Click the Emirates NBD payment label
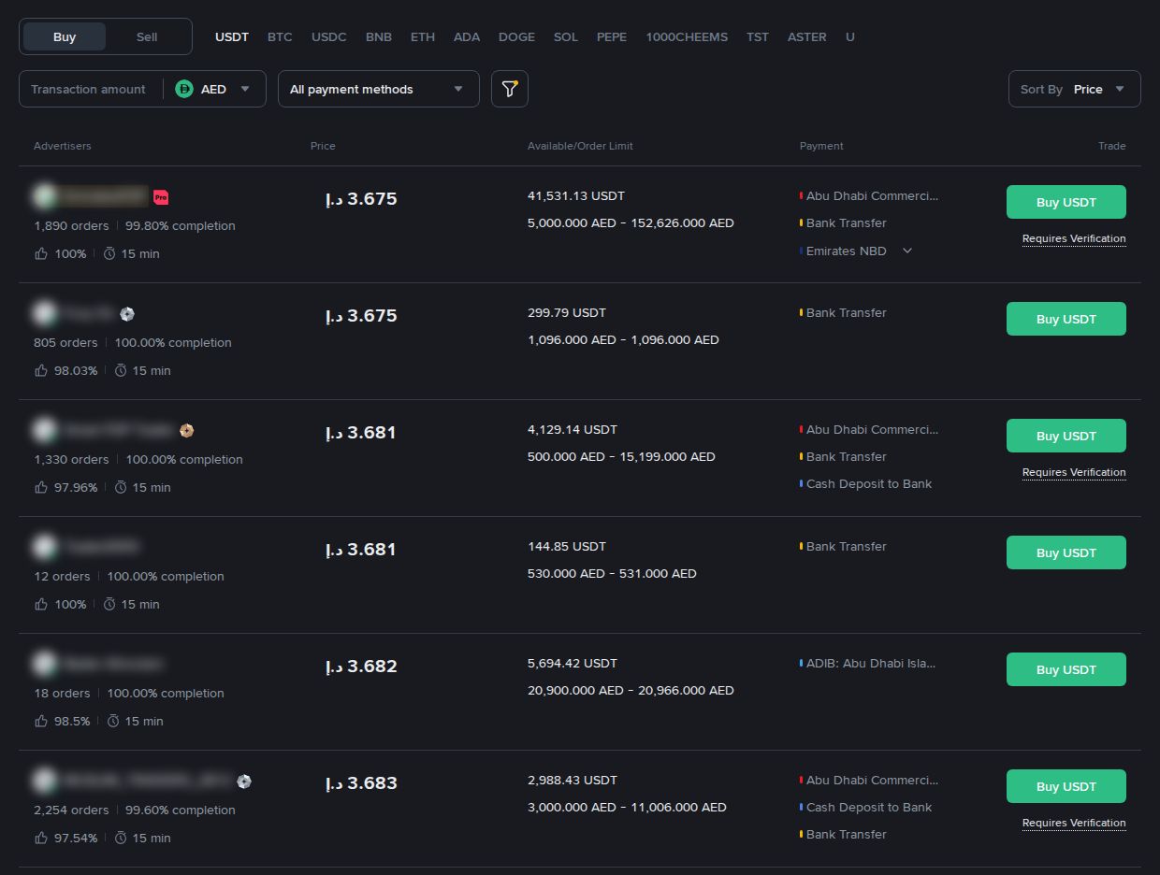This screenshot has height=875, width=1160. point(846,251)
